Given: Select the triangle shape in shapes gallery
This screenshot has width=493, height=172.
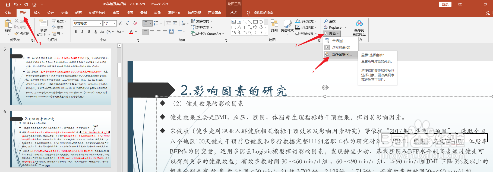Looking at the screenshot, I should pyautogui.click(x=239, y=27).
